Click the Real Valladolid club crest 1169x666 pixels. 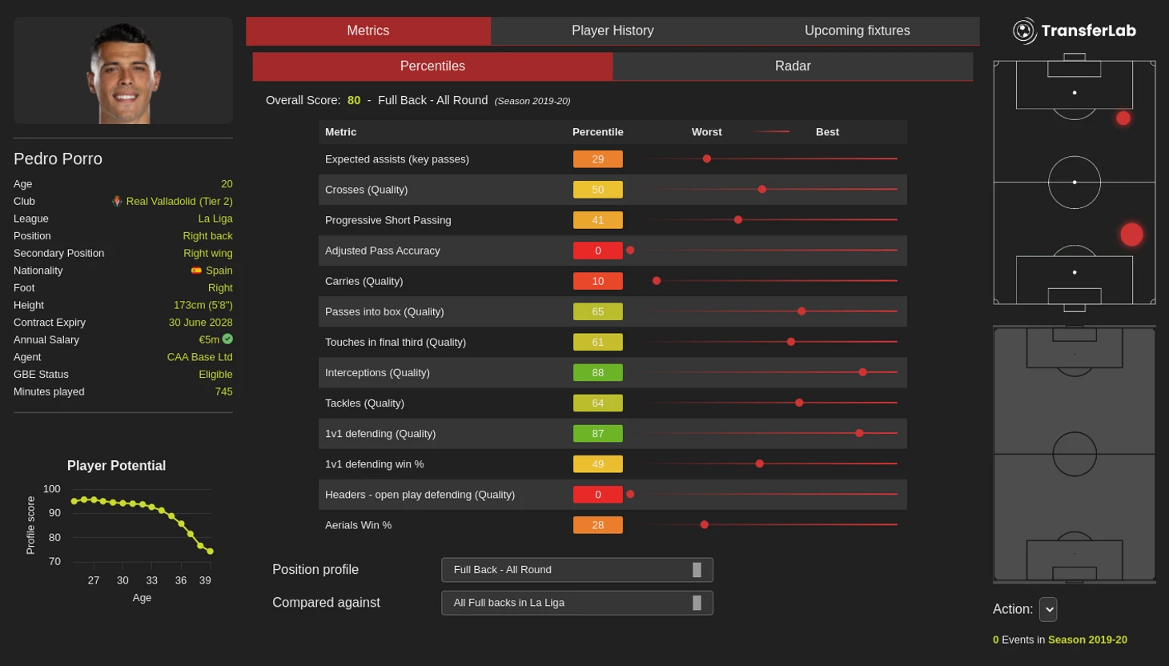coord(117,202)
